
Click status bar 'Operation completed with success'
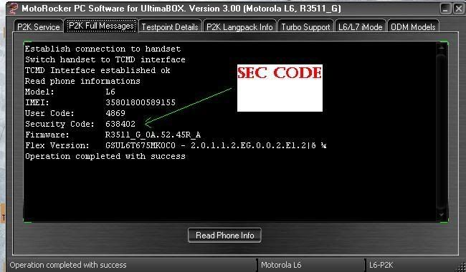pos(68,265)
